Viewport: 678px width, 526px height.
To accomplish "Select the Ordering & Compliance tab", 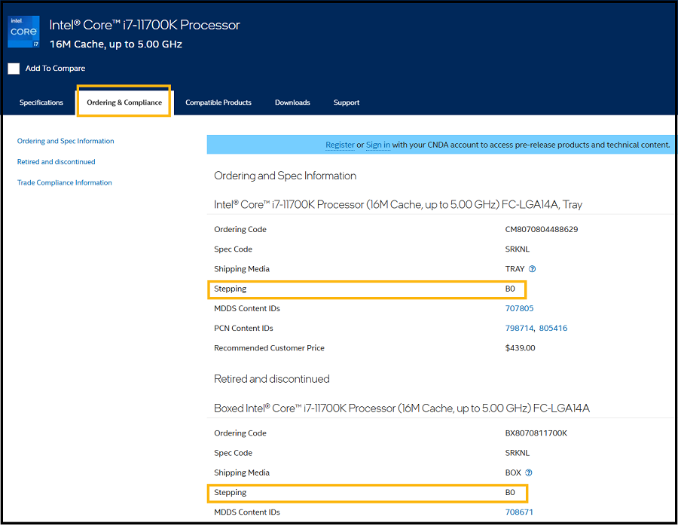I will pos(124,102).
